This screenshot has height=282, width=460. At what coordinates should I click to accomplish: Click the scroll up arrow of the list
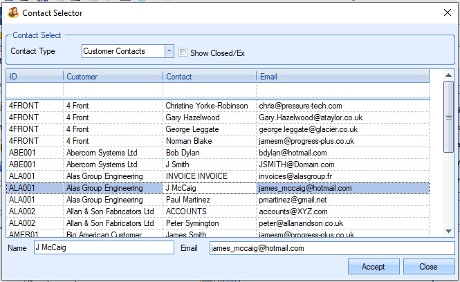(x=448, y=75)
